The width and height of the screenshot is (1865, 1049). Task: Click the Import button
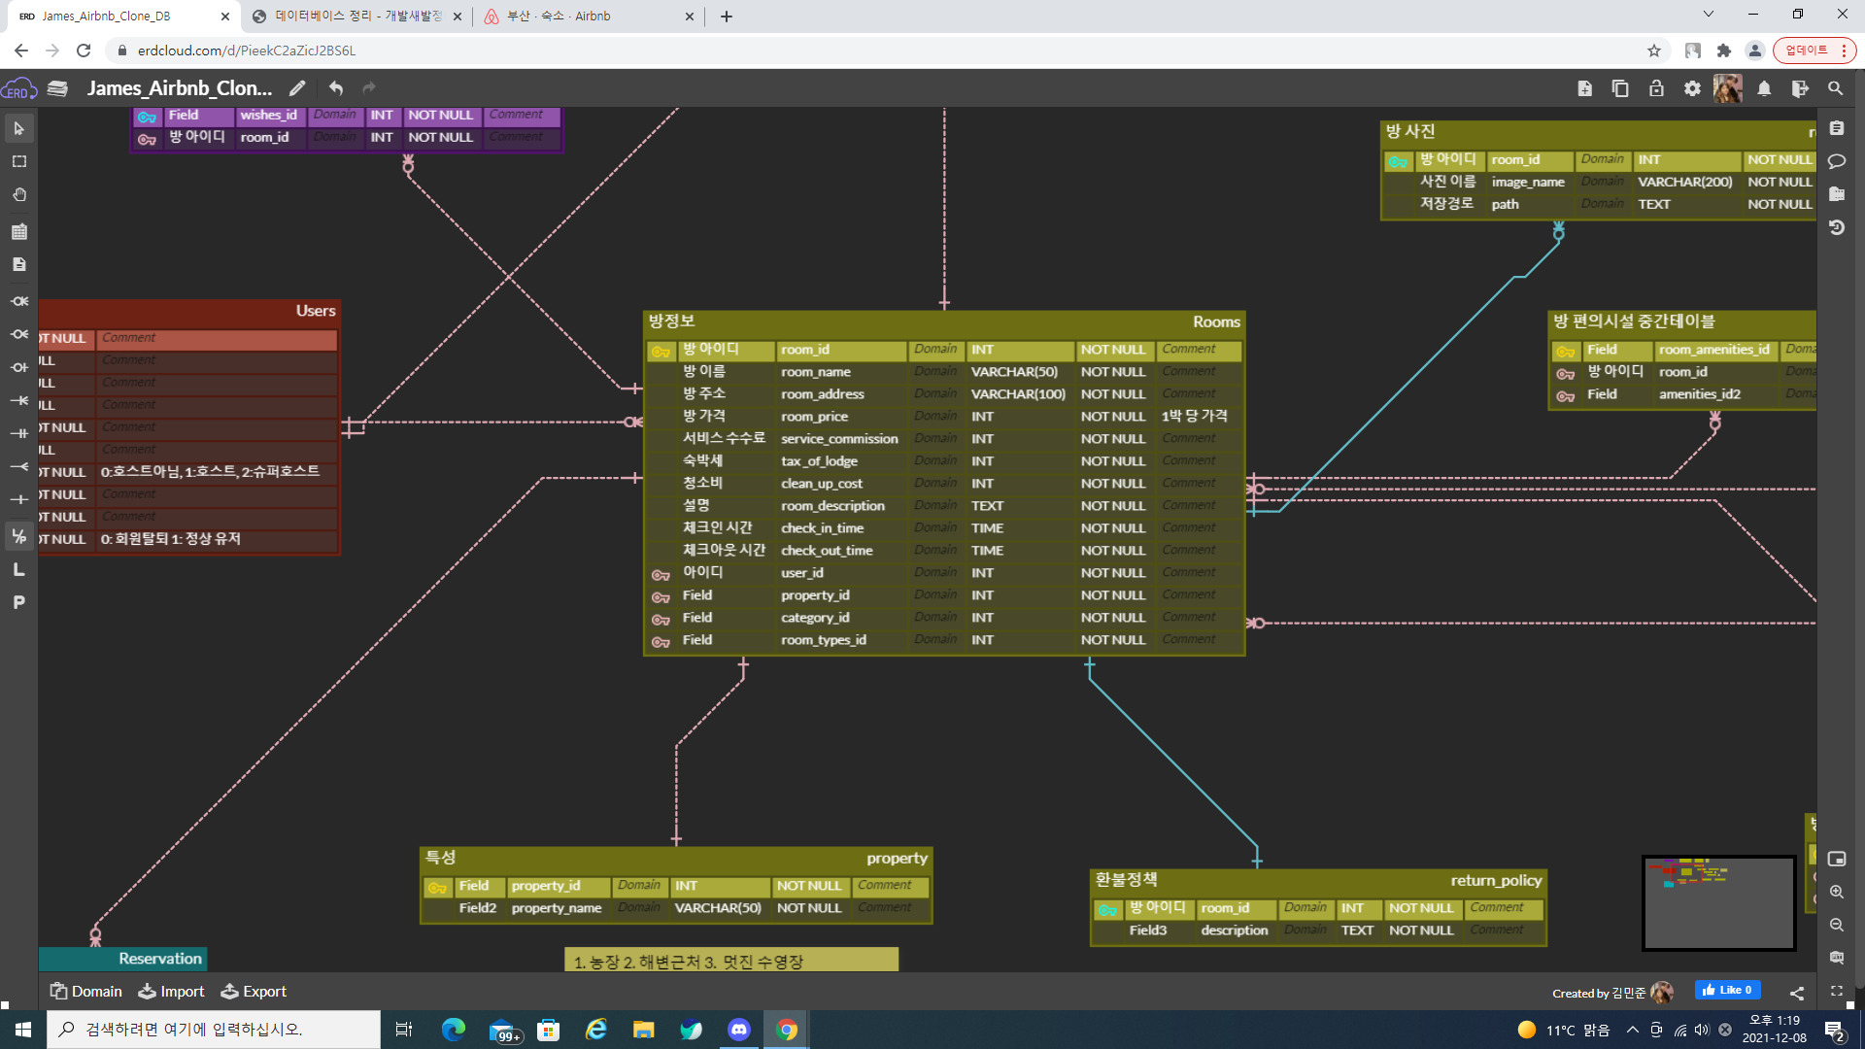point(171,992)
